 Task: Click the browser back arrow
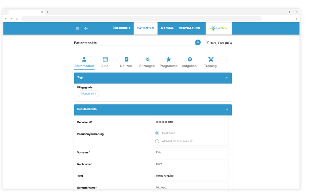click(x=6, y=19)
